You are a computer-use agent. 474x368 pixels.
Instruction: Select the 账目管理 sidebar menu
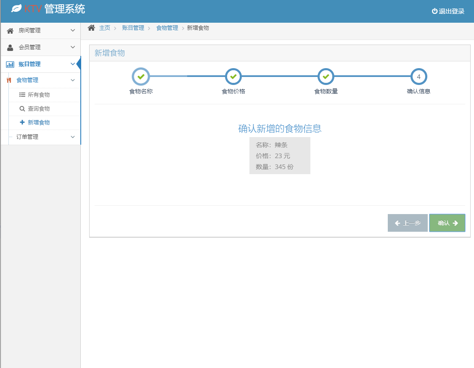tap(29, 64)
